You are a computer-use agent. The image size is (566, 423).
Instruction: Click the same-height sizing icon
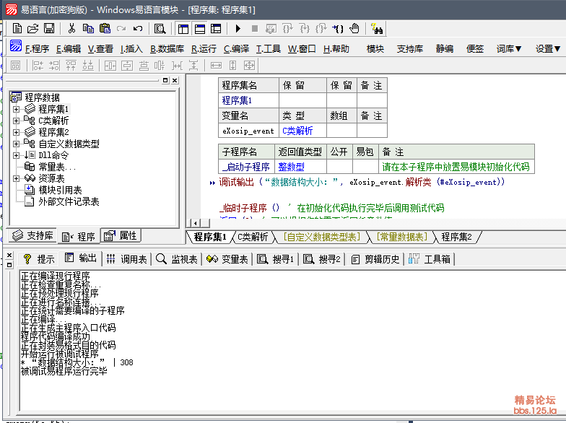pyautogui.click(x=232, y=65)
